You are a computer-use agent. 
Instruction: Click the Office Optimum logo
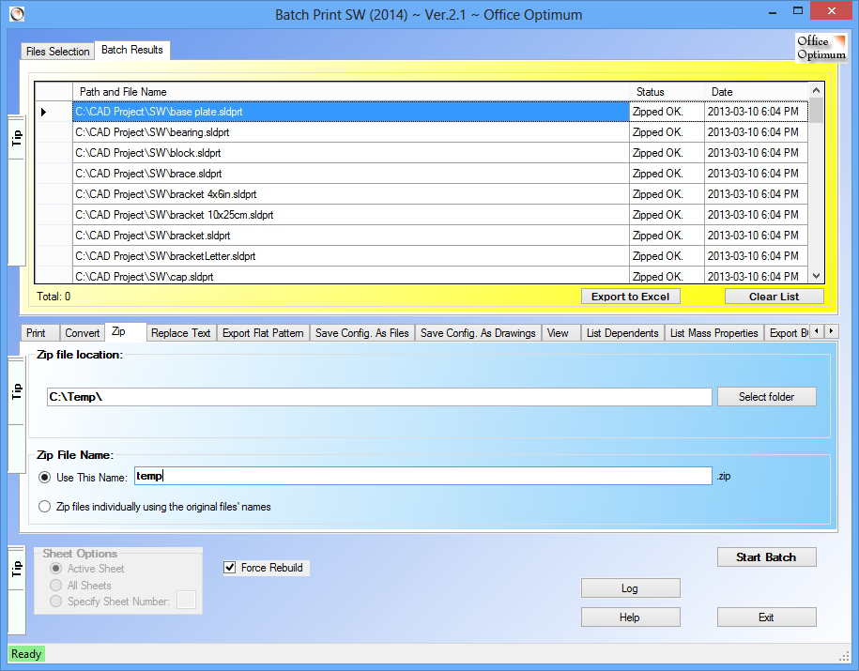click(821, 48)
